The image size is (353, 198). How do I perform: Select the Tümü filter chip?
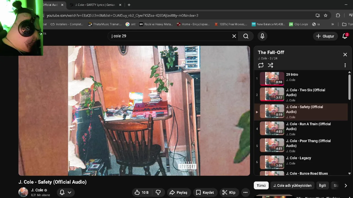tap(261, 185)
